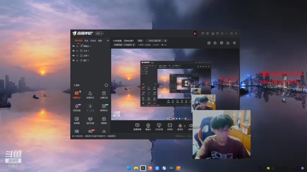The height and width of the screenshot is (172, 307).
Task: Click the room number 232981 text
Action: [156, 45]
